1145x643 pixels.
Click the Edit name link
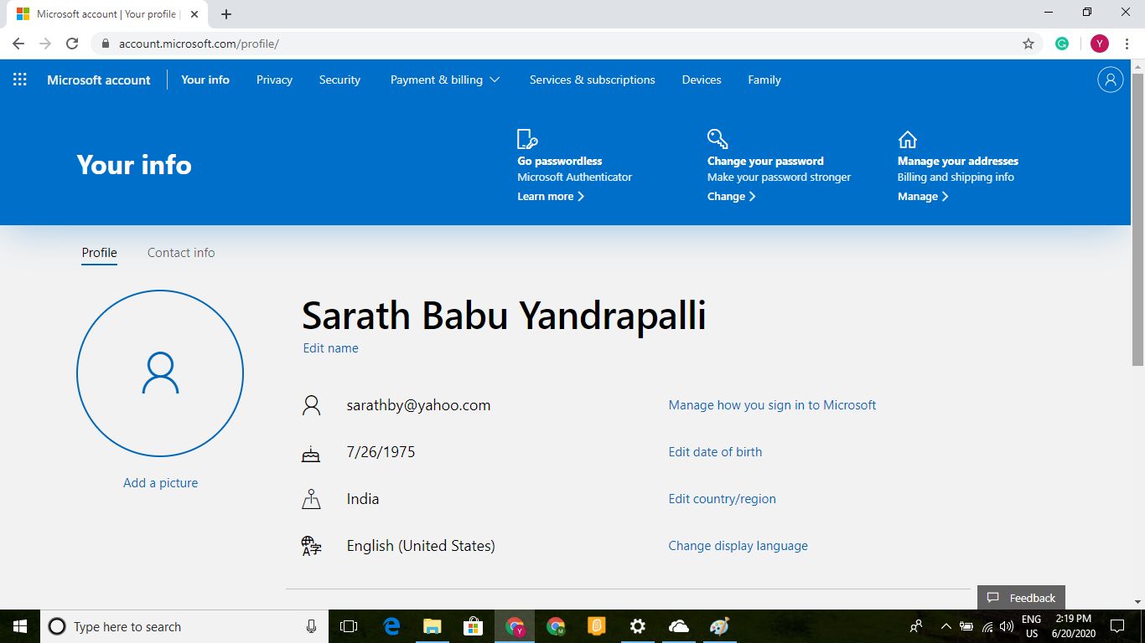coord(330,348)
